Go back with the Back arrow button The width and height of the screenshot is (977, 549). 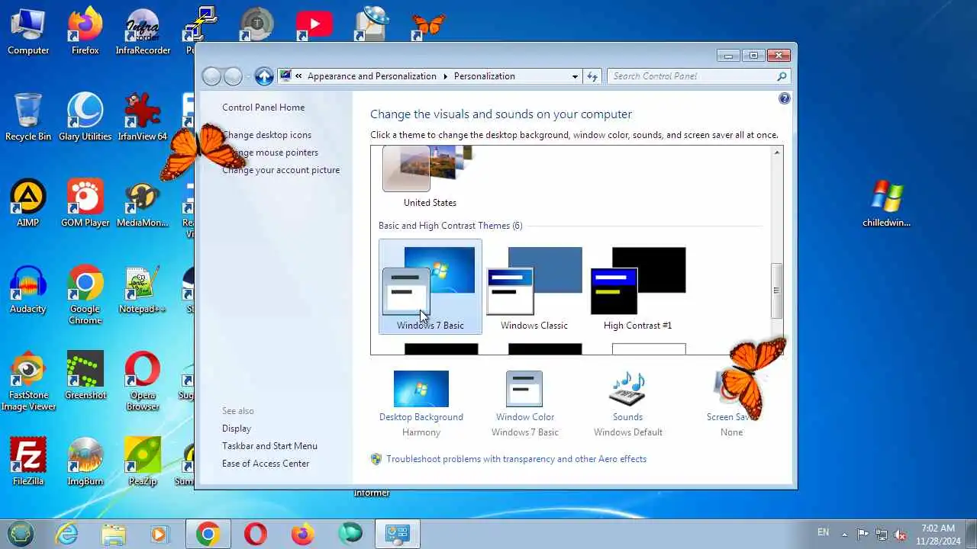coord(211,76)
